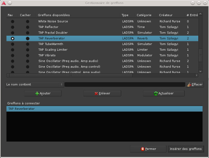Clear the search filter with Effacer
The image size is (209, 158).
coord(195,85)
